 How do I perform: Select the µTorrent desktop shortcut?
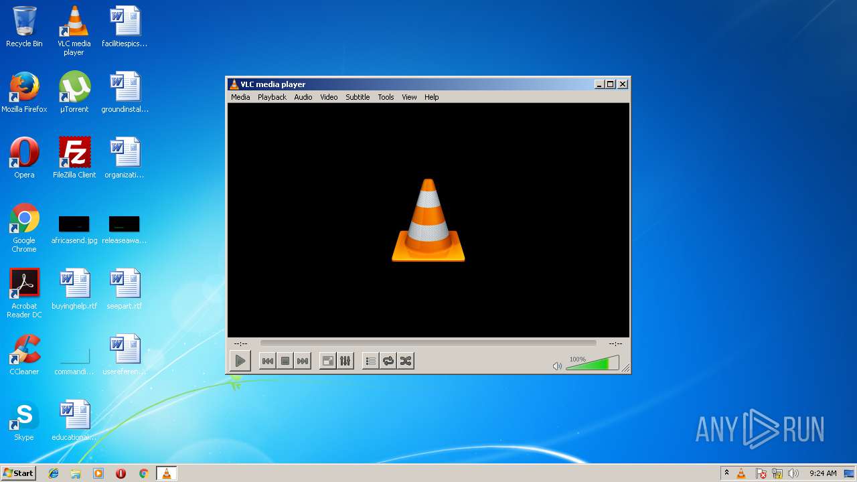click(74, 92)
